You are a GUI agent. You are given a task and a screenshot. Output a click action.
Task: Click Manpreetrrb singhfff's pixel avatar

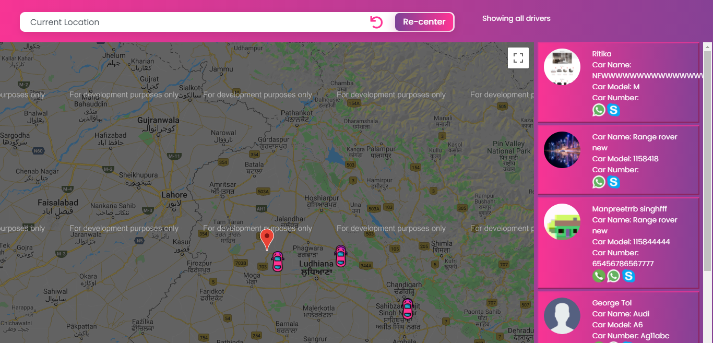coord(562,222)
